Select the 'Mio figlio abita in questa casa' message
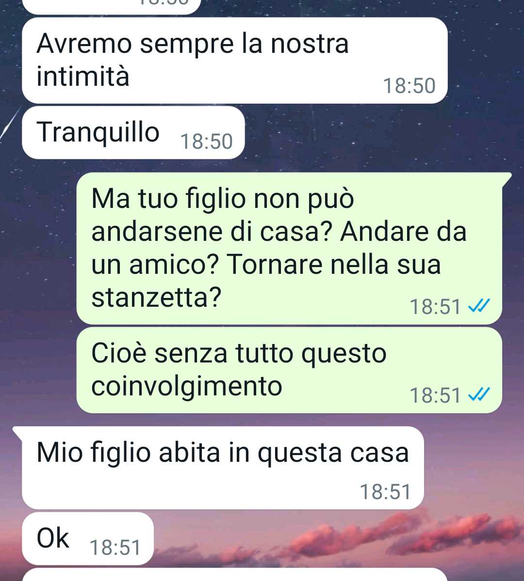 click(x=223, y=468)
